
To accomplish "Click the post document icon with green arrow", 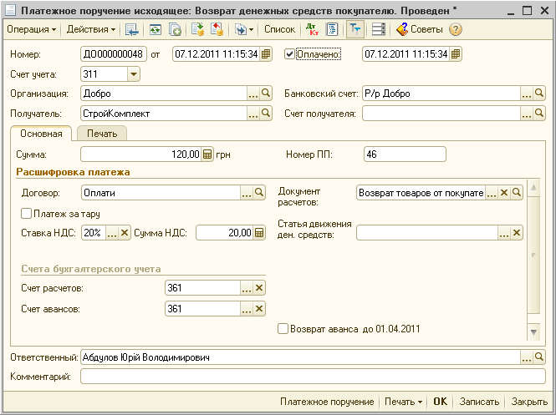I will coord(197,29).
